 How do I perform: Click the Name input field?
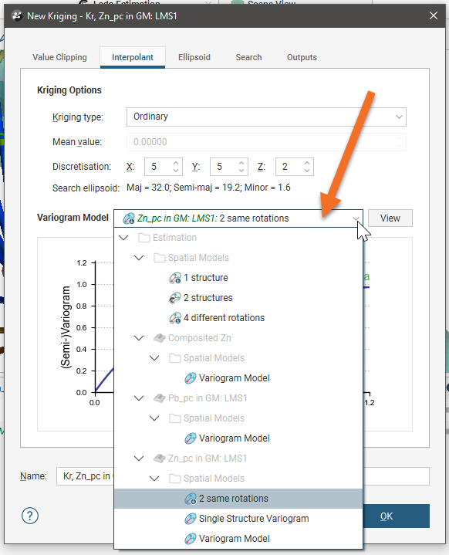243,476
